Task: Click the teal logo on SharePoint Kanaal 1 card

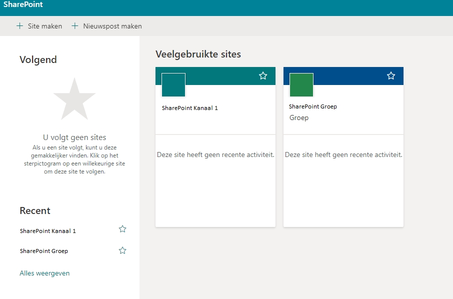Action: click(x=173, y=85)
